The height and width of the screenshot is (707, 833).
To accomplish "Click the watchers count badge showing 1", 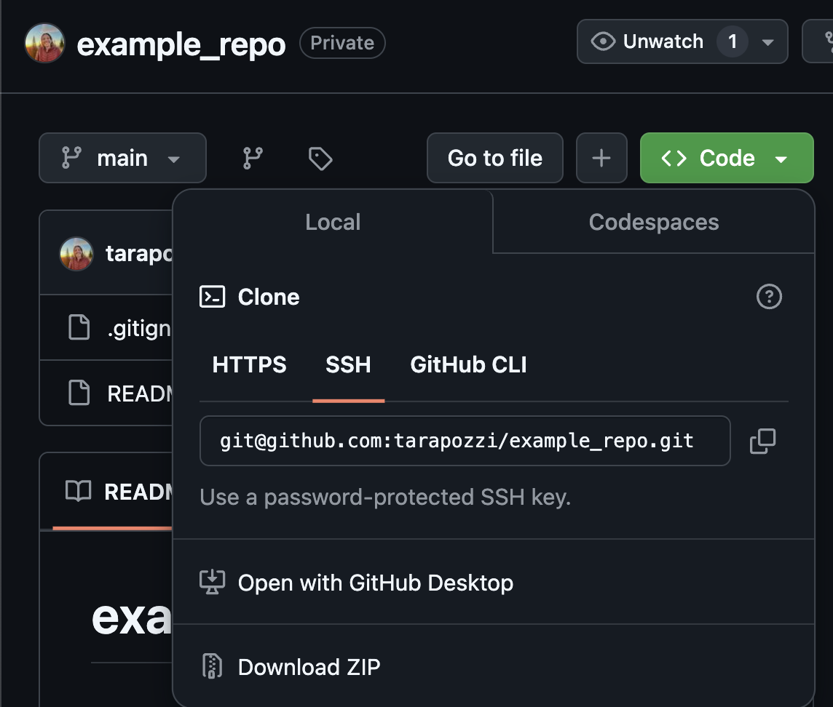I will pos(732,41).
